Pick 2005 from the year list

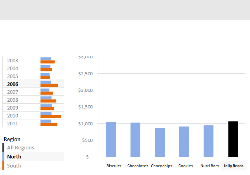[13, 76]
